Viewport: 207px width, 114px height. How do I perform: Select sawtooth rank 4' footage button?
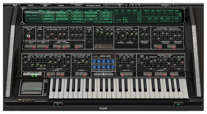click(x=59, y=46)
